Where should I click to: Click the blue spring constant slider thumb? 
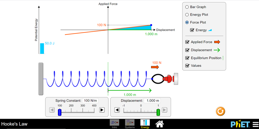coord(60,112)
